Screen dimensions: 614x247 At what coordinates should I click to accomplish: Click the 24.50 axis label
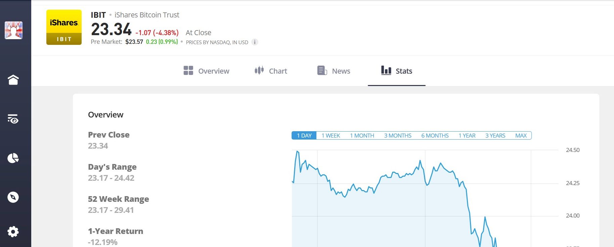click(573, 150)
